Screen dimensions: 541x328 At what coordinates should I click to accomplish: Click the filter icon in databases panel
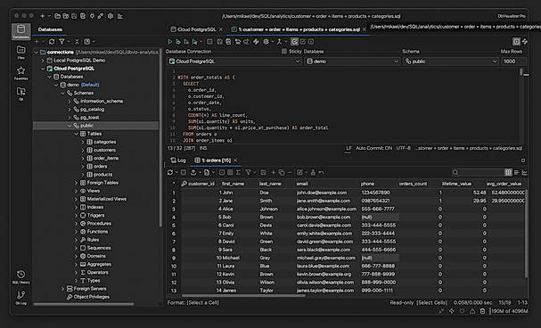coord(61,41)
